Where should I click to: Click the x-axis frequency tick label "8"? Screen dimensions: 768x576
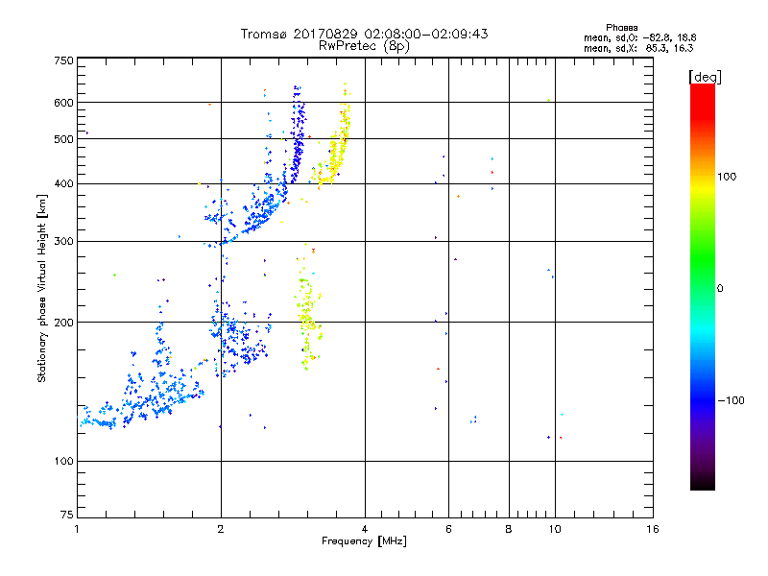(509, 529)
